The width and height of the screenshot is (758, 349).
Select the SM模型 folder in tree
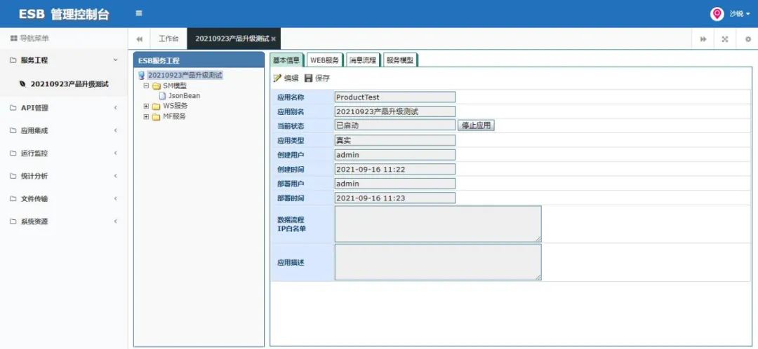click(x=175, y=85)
